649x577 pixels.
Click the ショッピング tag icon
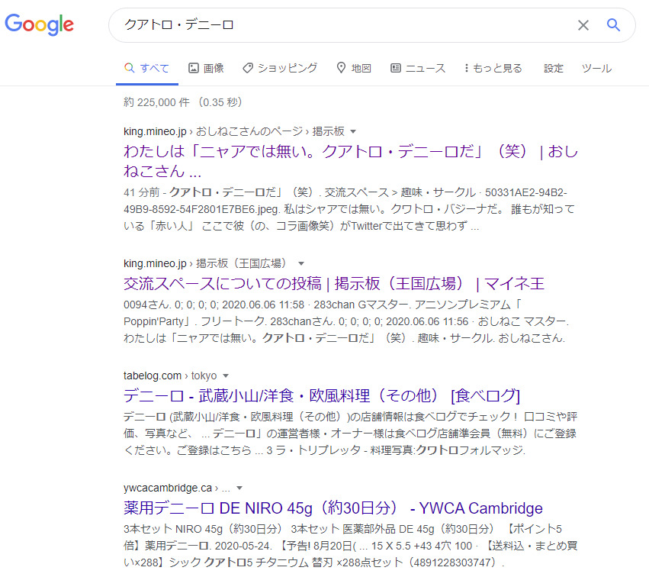[x=248, y=68]
